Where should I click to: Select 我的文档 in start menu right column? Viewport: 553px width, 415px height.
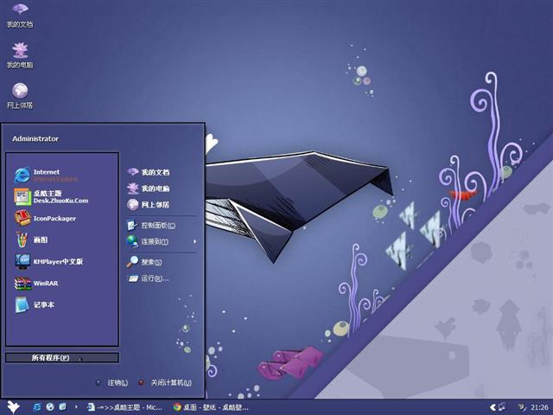point(148,172)
